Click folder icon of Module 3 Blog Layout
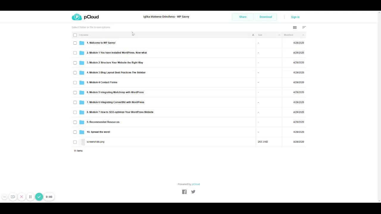Image resolution: width=381 pixels, height=214 pixels. click(x=82, y=73)
